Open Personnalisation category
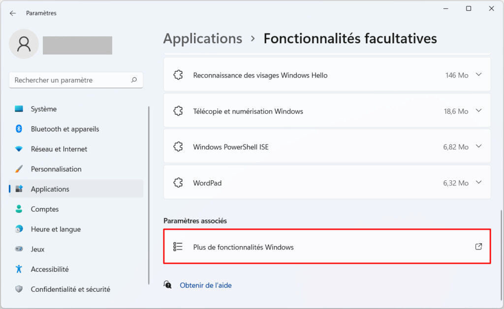The height and width of the screenshot is (309, 504). pos(76,169)
